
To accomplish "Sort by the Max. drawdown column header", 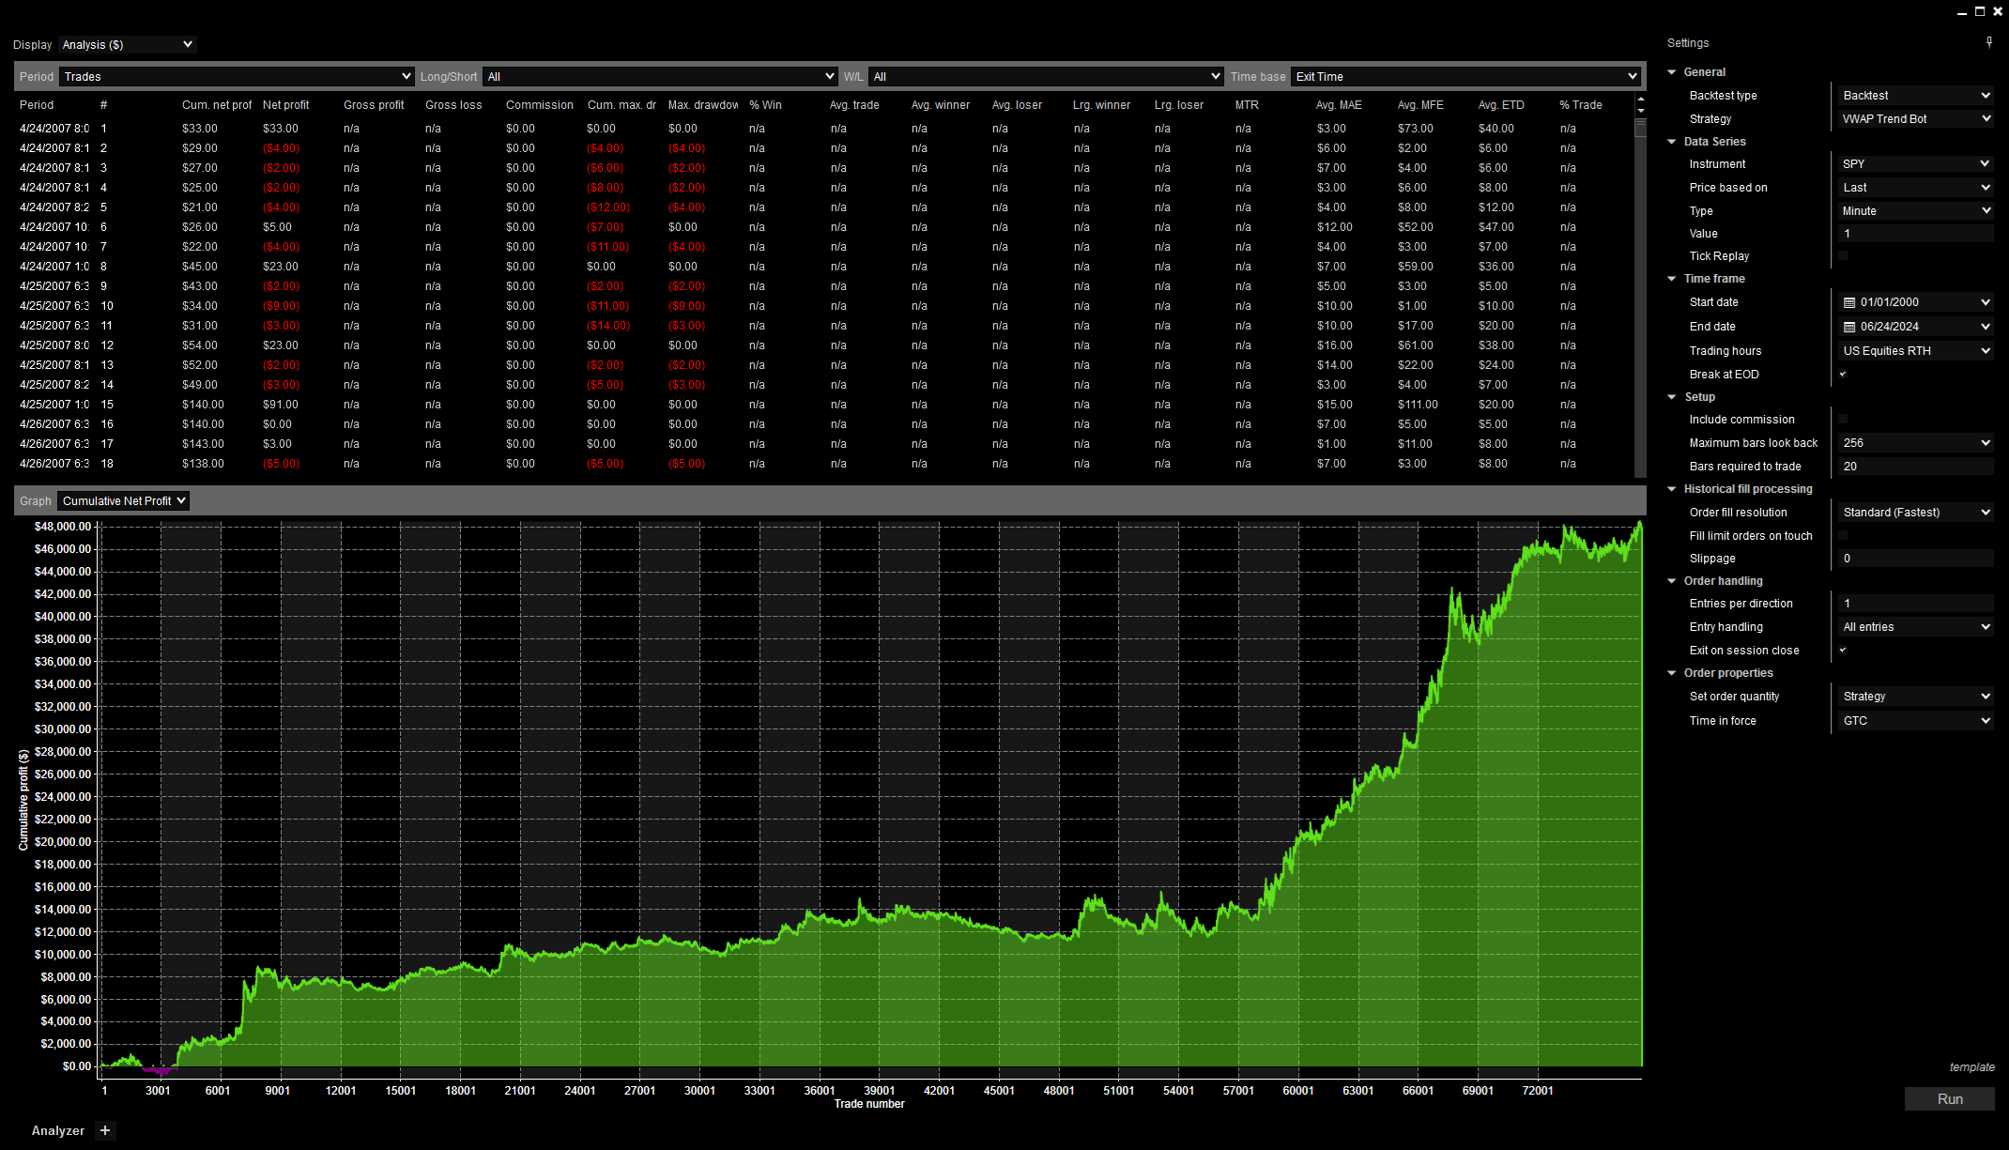I will [x=703, y=105].
